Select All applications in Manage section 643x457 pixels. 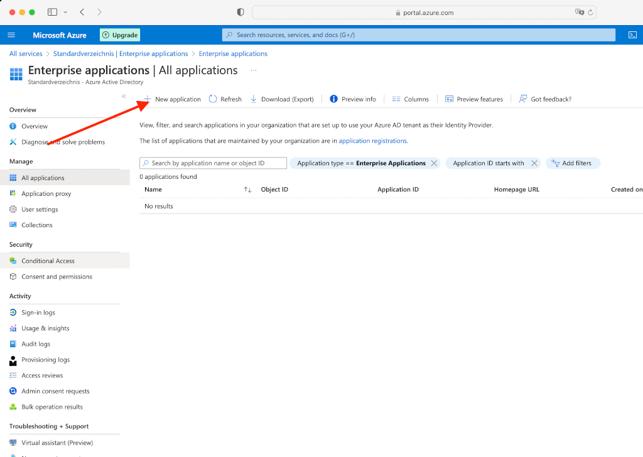coord(65,178)
